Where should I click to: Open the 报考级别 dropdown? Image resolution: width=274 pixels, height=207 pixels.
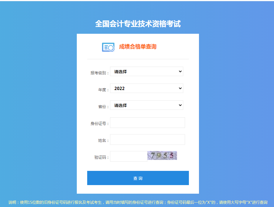click(x=146, y=71)
